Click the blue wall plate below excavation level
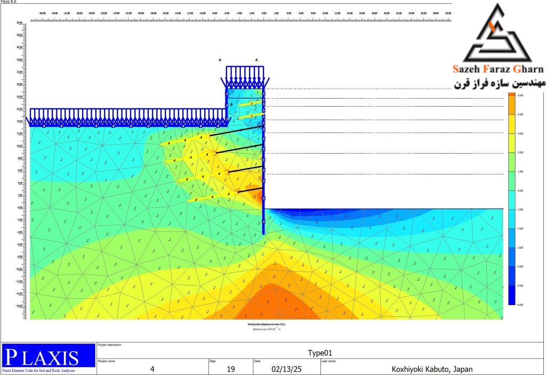The image size is (546, 375). 263,221
